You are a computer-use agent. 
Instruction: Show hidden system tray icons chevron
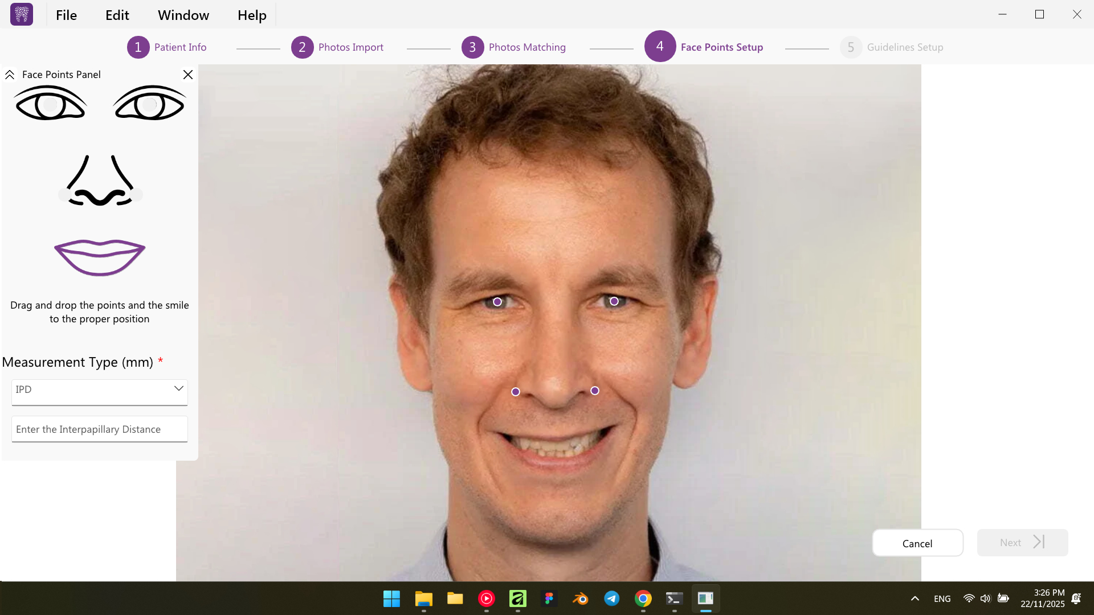coord(915,598)
